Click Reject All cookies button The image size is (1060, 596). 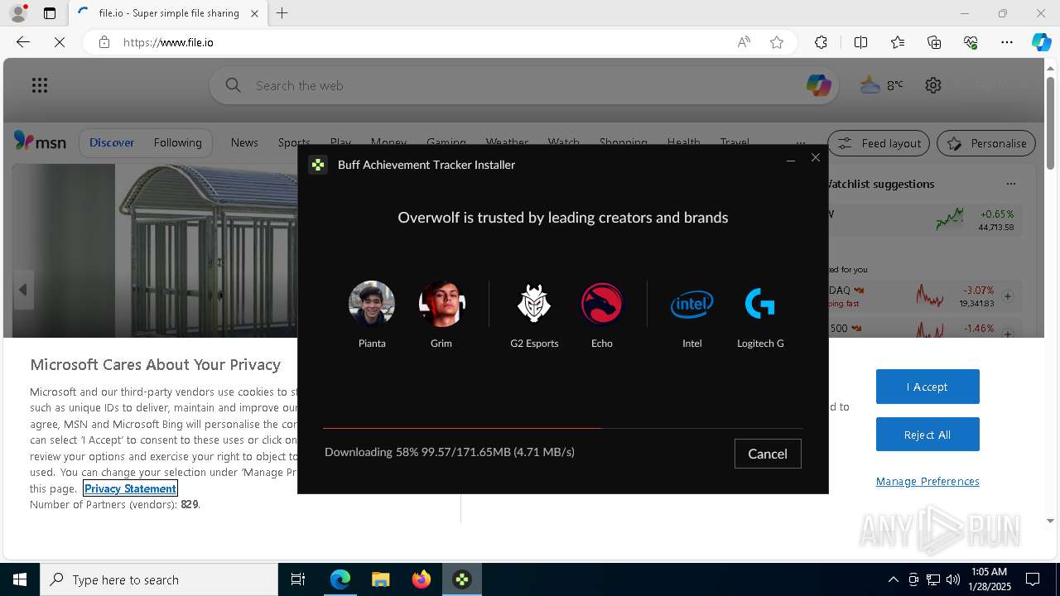(927, 435)
